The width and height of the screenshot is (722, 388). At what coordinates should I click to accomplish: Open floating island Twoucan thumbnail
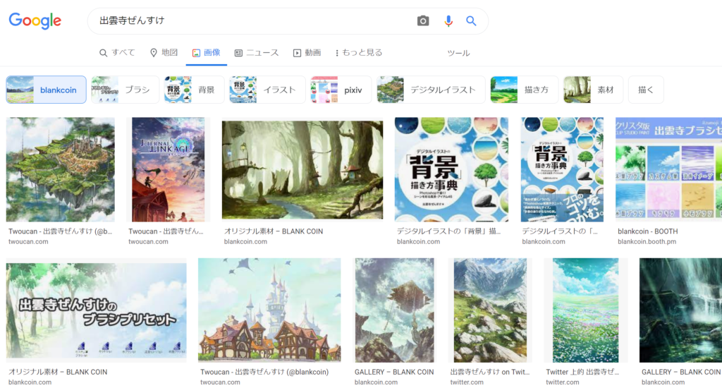tap(61, 169)
